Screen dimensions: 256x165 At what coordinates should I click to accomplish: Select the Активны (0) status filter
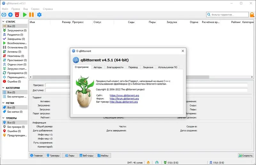pos(15,52)
